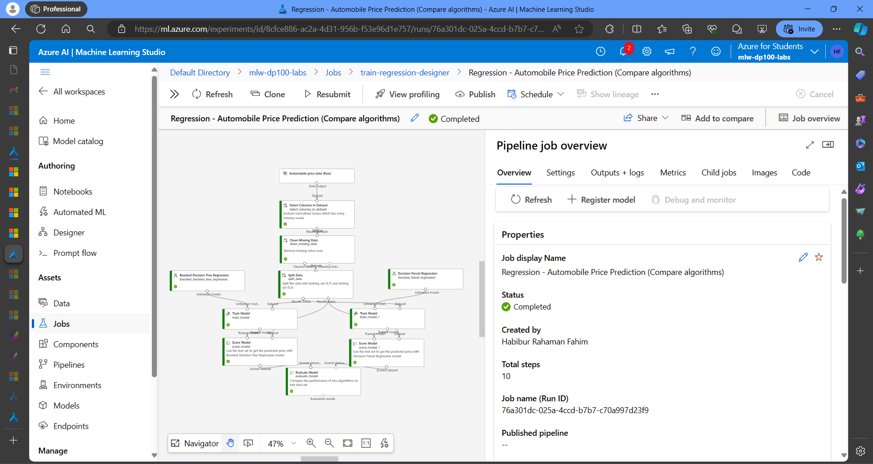Screen dimensions: 873x464
Task: Open the zoom percentage dropdown
Action: (293, 443)
